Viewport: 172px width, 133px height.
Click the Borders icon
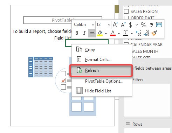[x=125, y=33]
